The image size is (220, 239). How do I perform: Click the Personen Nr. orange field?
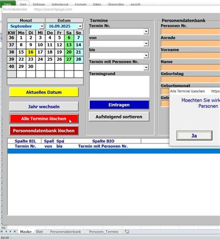[x=190, y=32]
